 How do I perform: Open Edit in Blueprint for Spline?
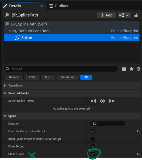tap(125, 38)
